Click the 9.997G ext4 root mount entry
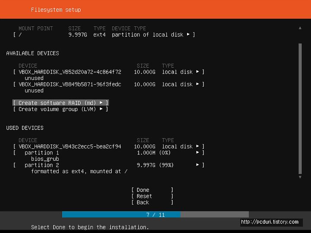This screenshot has width=311, height=233. 104,35
